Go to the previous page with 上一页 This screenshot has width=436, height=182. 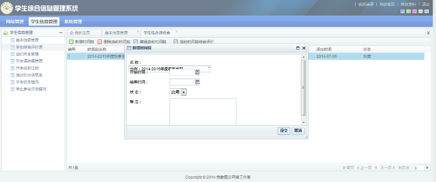[364, 167]
